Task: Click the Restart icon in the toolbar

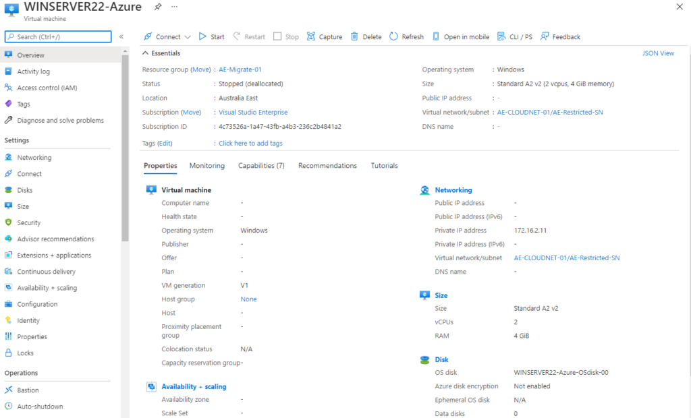Action: pyautogui.click(x=237, y=36)
